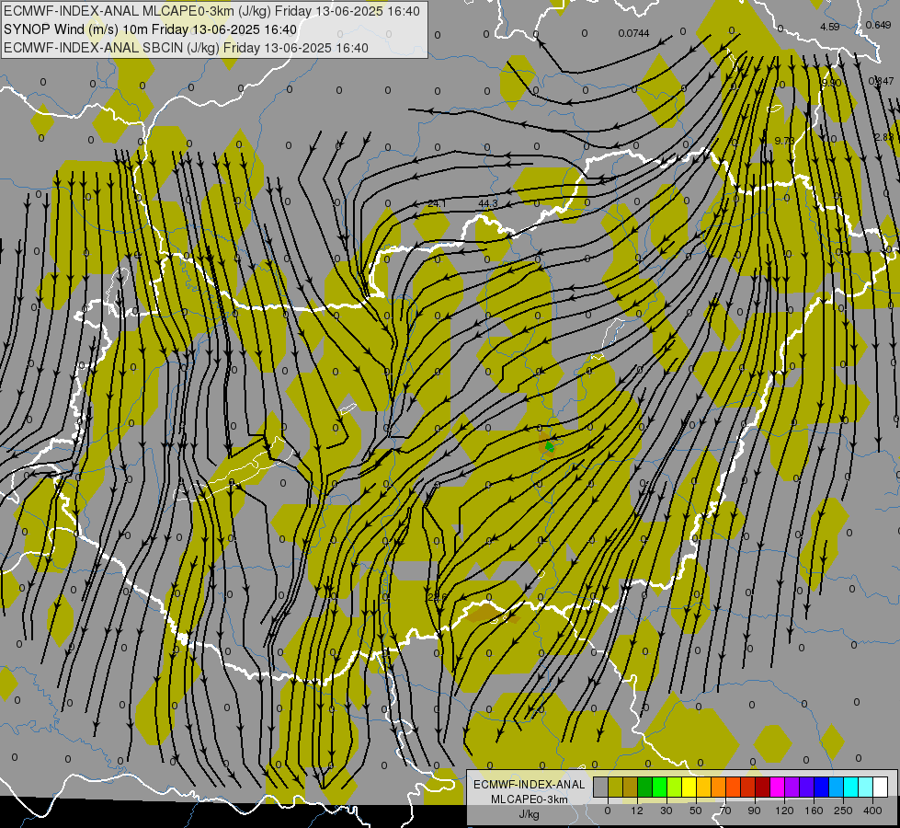Click the legend tick label 400
Image resolution: width=900 pixels, height=828 pixels.
pyautogui.click(x=872, y=811)
